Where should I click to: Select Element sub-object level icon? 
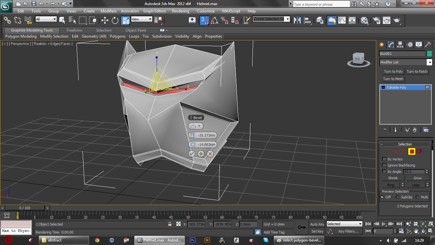tap(419, 152)
